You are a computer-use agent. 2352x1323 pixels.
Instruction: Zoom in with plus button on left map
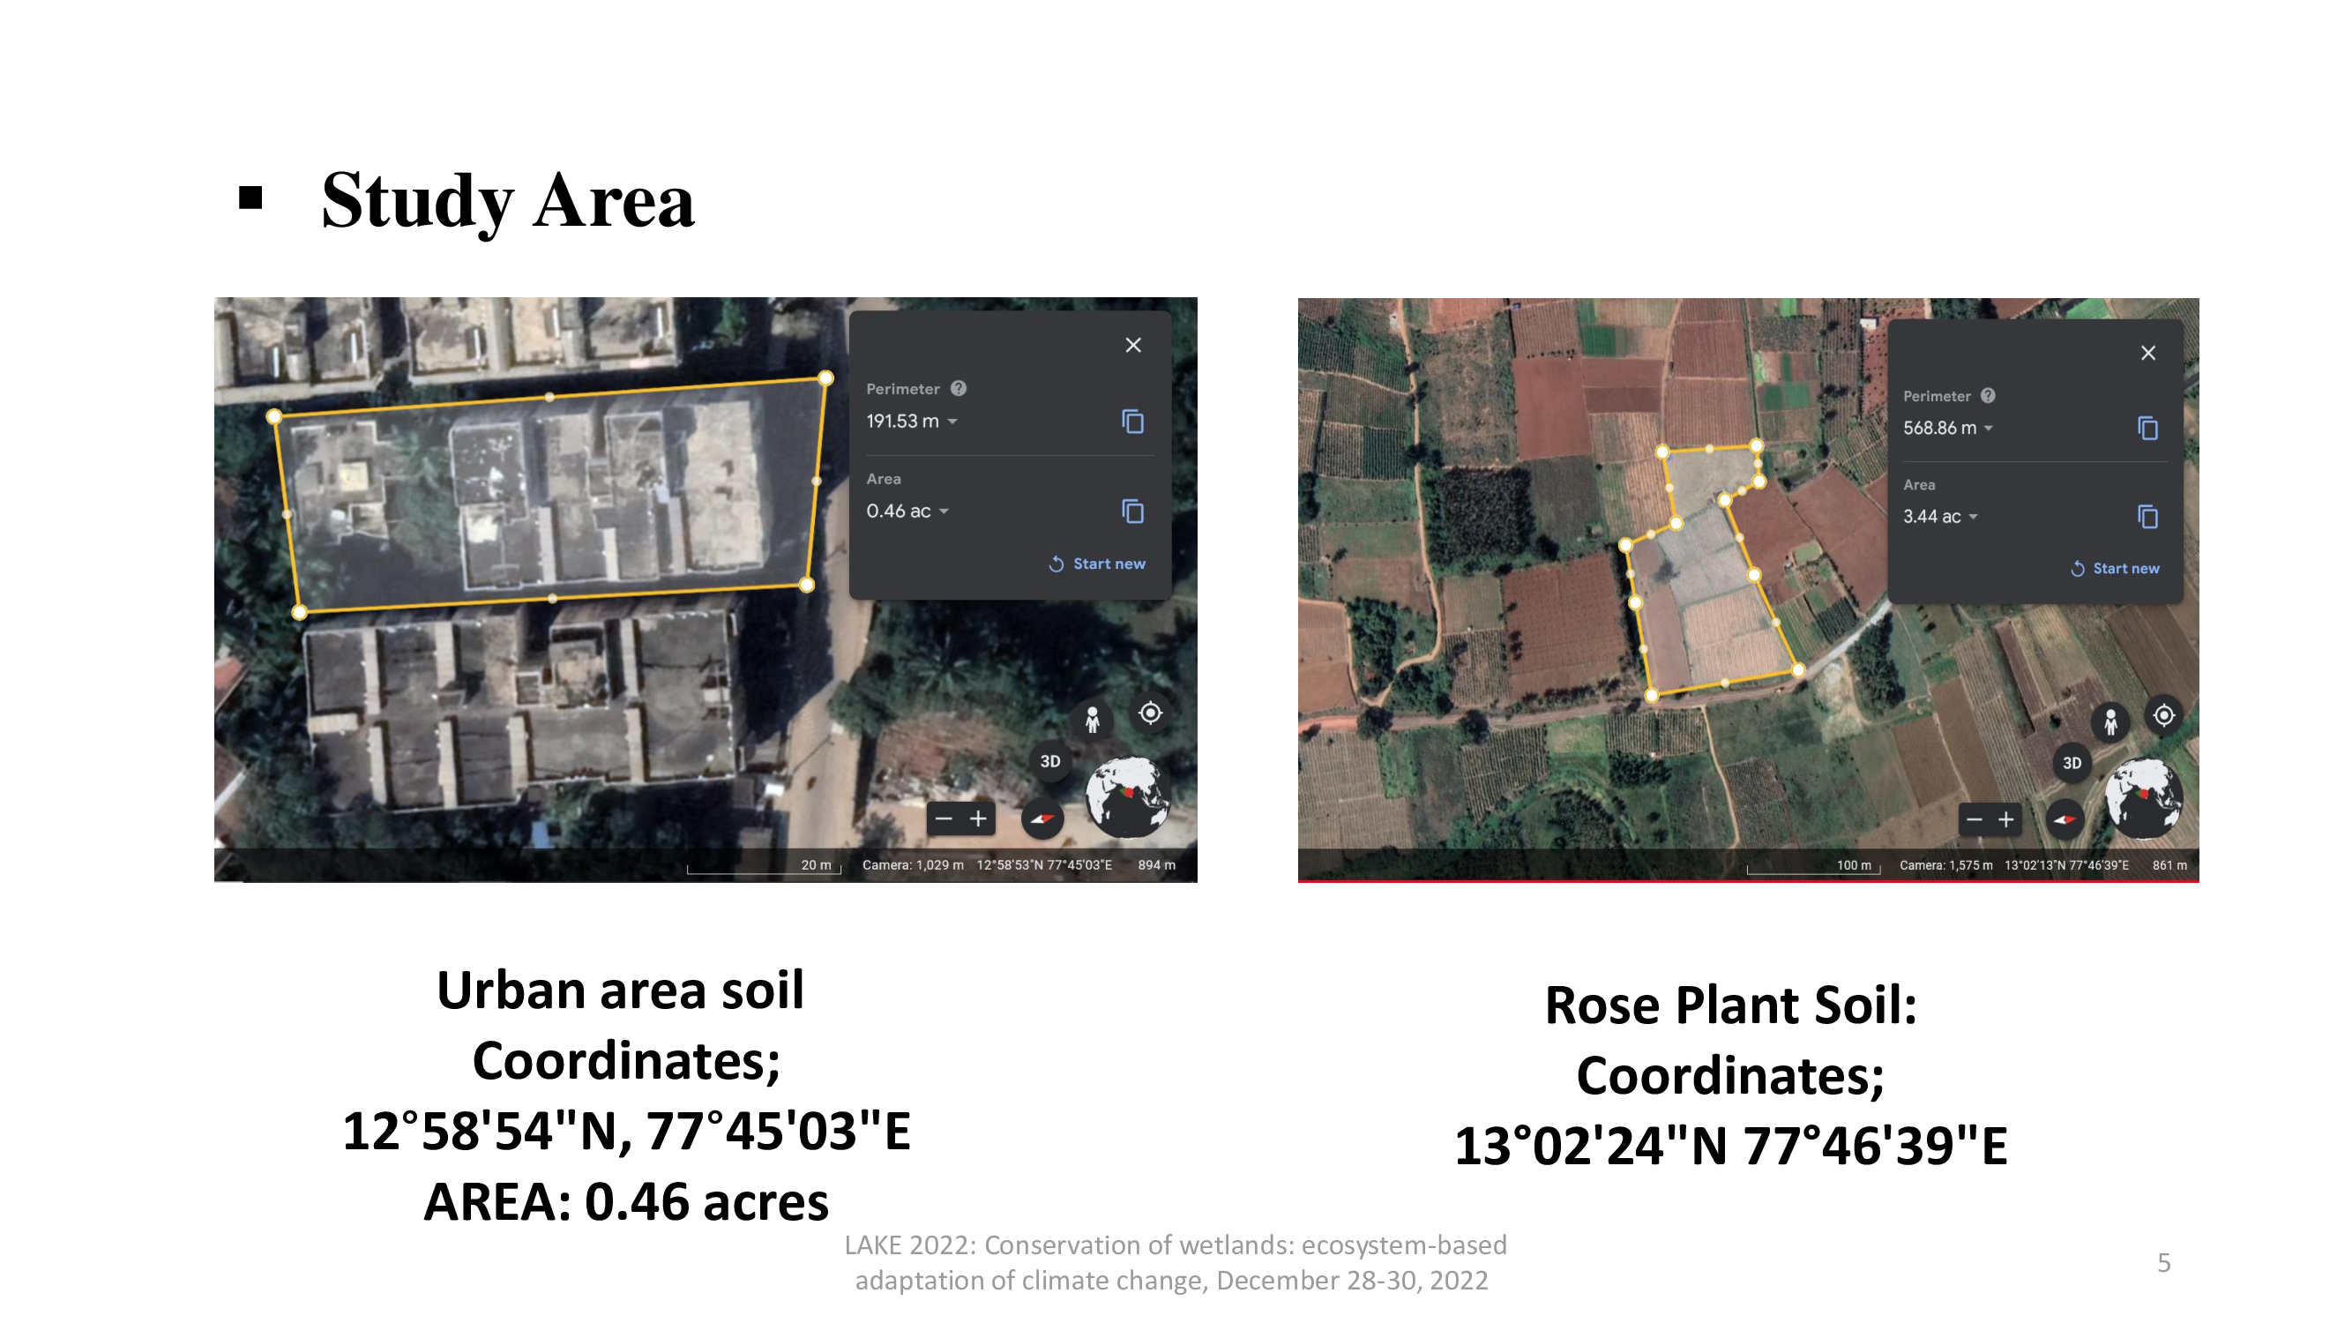tap(978, 819)
